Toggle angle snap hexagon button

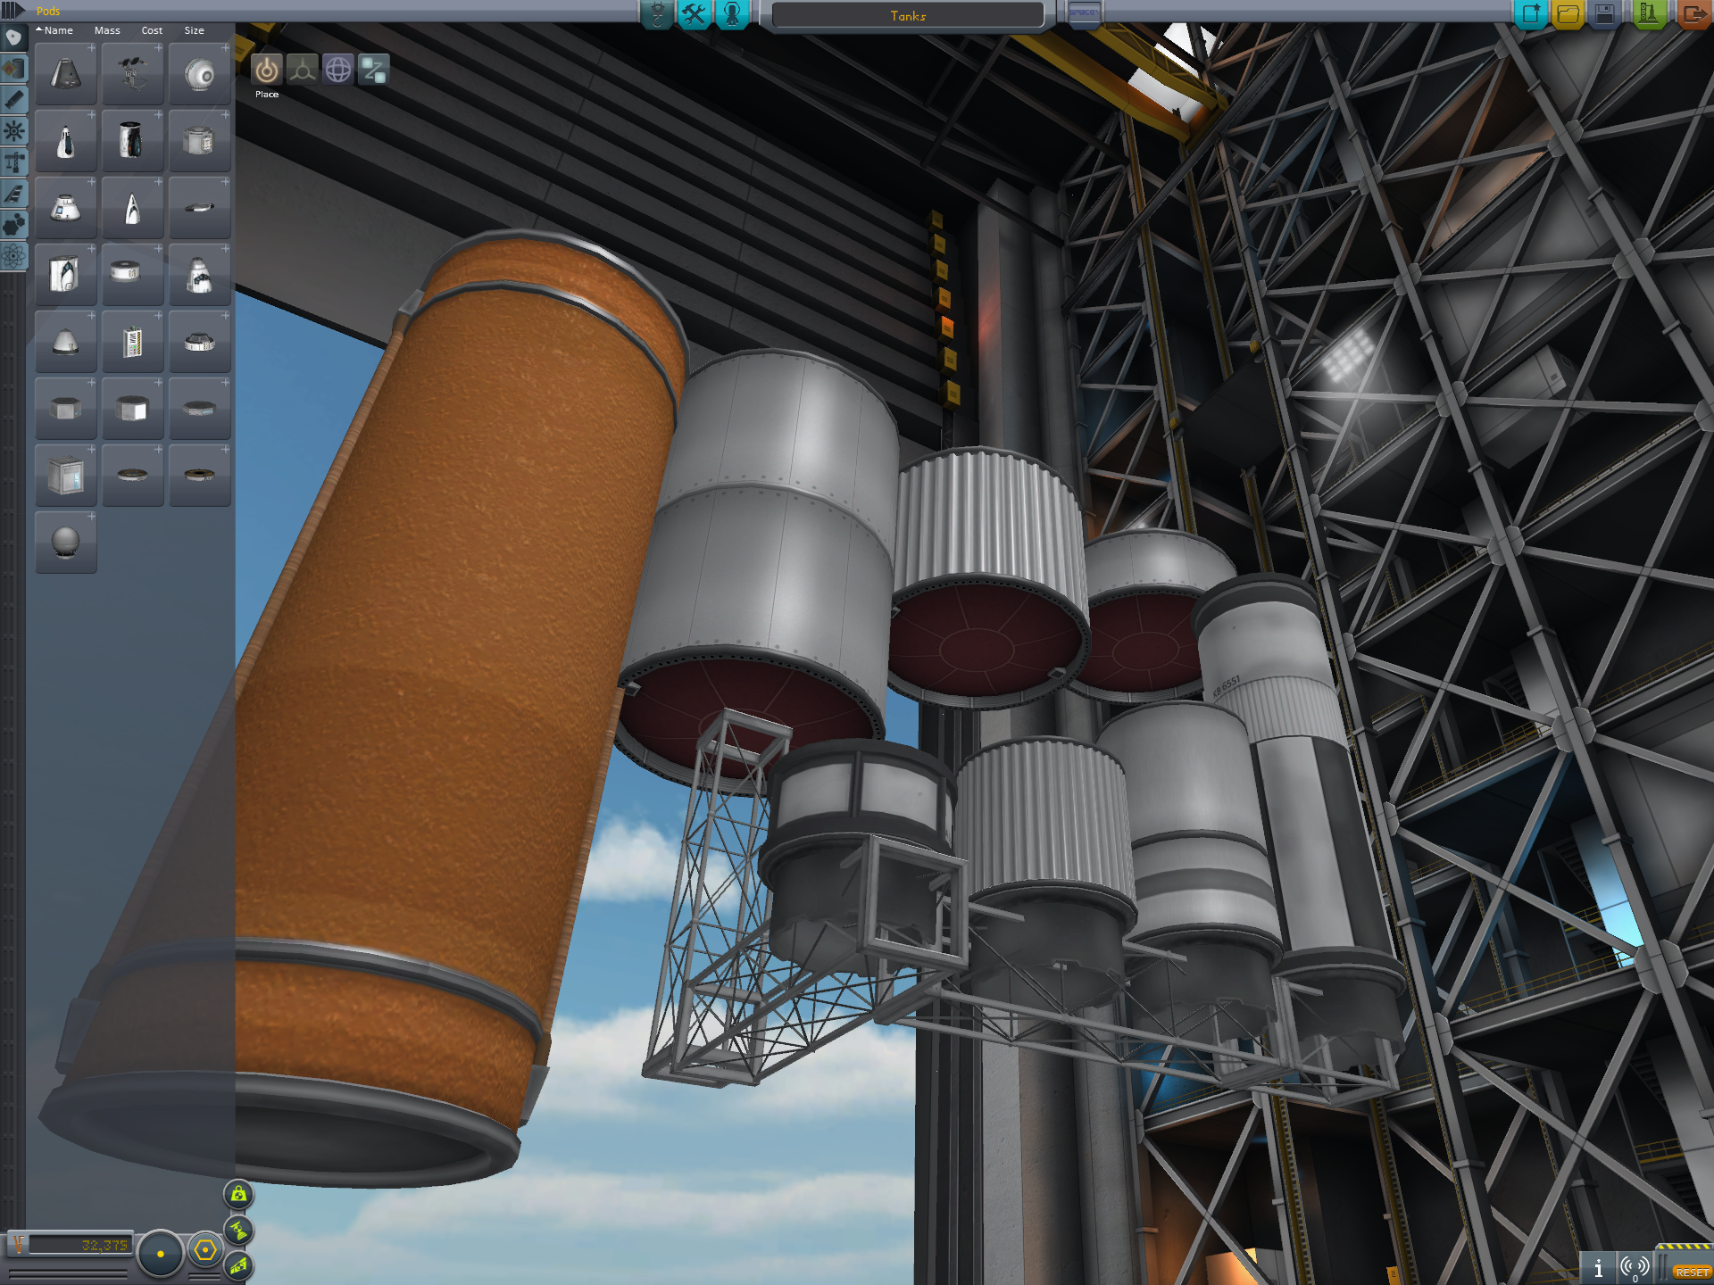coord(205,1250)
